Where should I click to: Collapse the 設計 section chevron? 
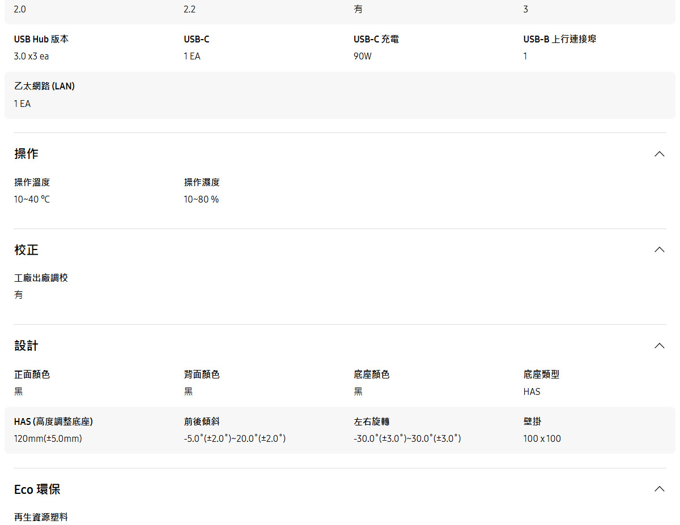(x=659, y=345)
